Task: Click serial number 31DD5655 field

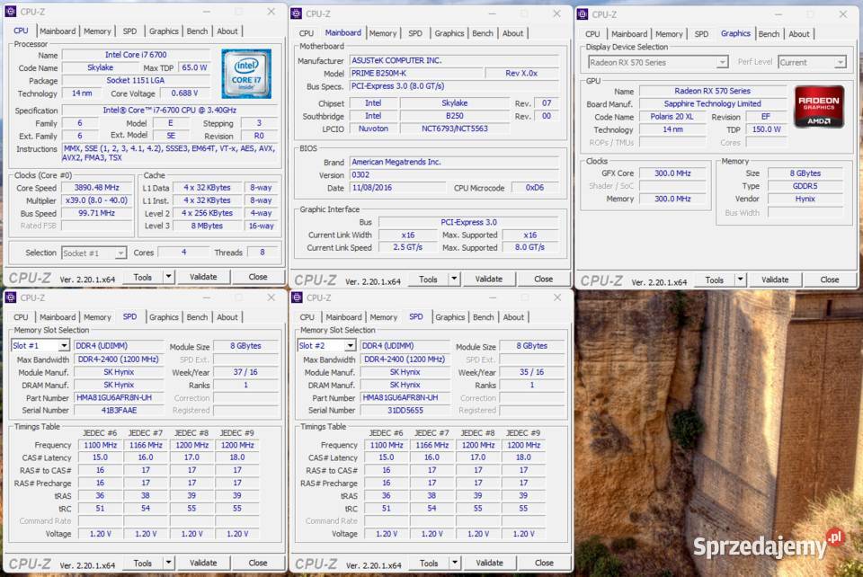Action: point(405,411)
